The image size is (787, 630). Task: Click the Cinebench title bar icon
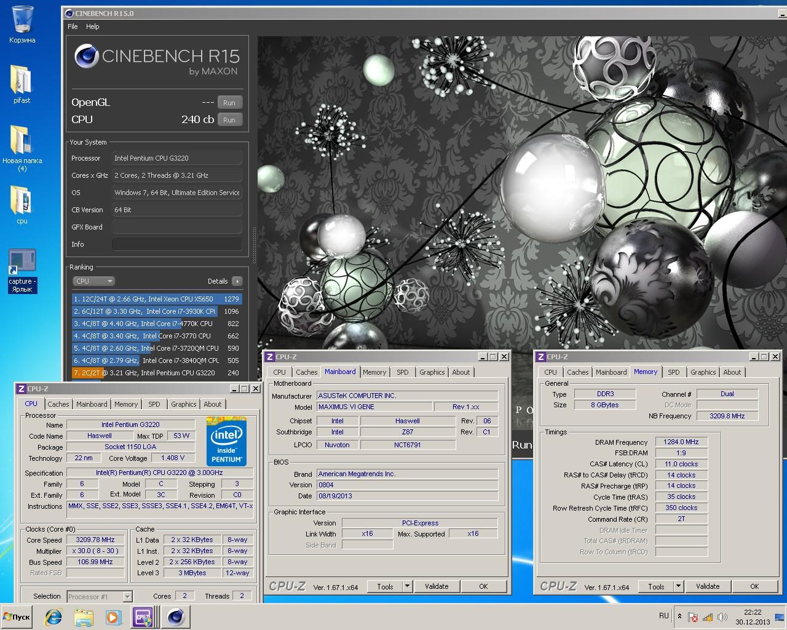tap(68, 13)
